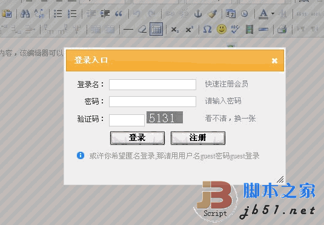Click the Find and Replace A-to-B icon

pos(39,14)
